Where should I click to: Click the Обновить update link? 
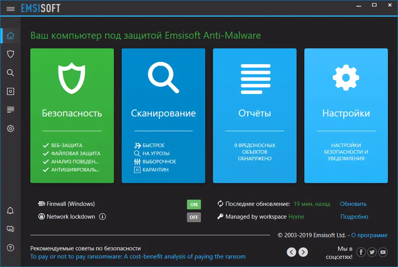pos(353,204)
